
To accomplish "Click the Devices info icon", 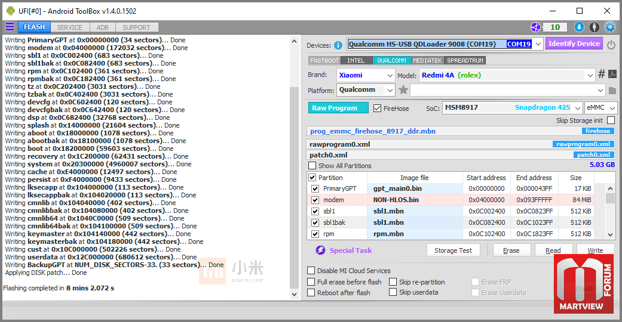I will [x=338, y=45].
